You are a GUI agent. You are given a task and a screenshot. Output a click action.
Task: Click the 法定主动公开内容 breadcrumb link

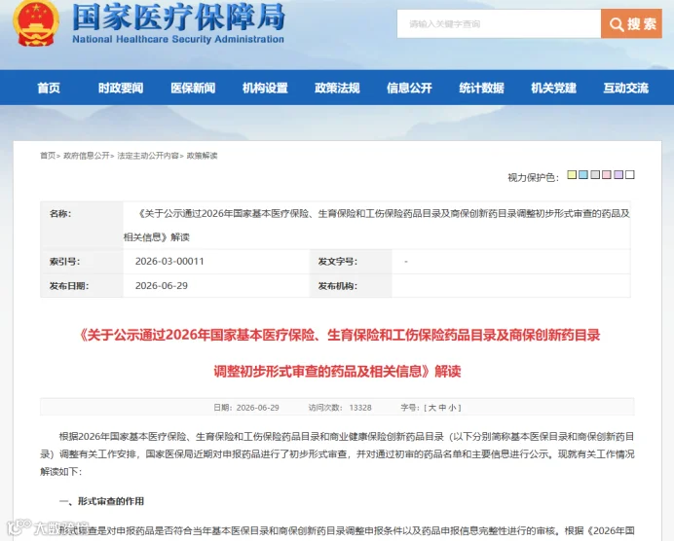(148, 156)
